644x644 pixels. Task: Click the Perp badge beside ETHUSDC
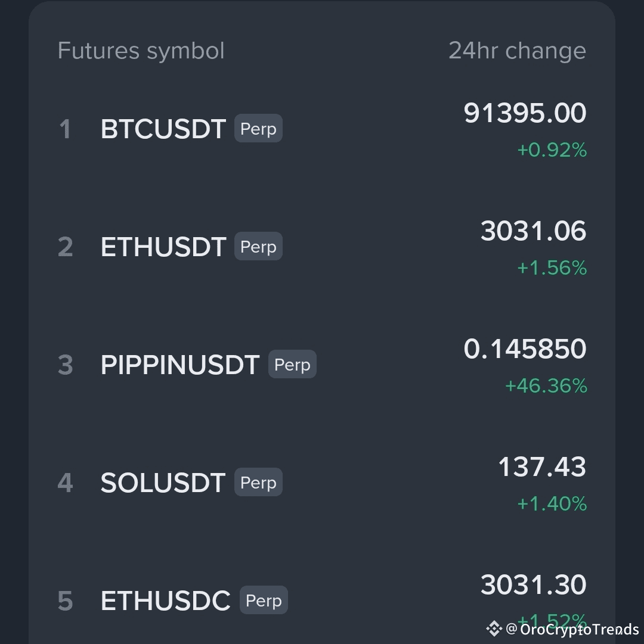click(x=264, y=601)
